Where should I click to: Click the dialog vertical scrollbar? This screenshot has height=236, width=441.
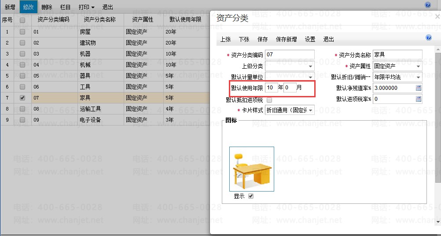click(x=438, y=135)
